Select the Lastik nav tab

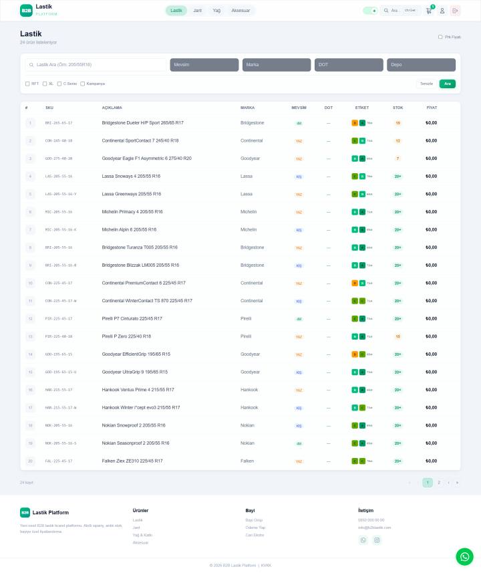[x=176, y=11]
